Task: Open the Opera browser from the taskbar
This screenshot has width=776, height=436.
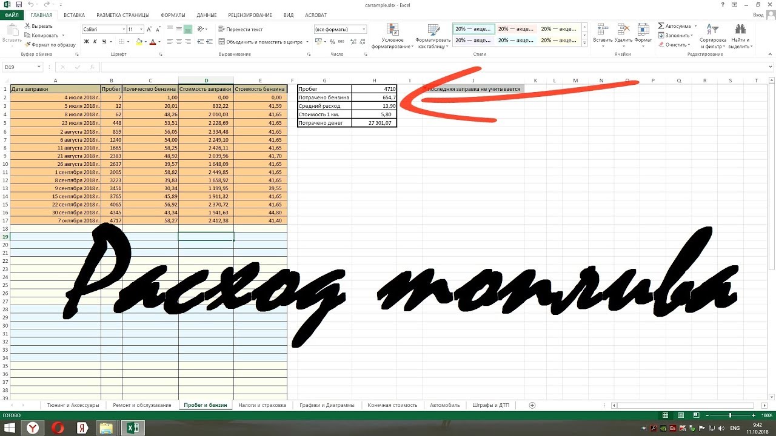Action: tap(58, 428)
